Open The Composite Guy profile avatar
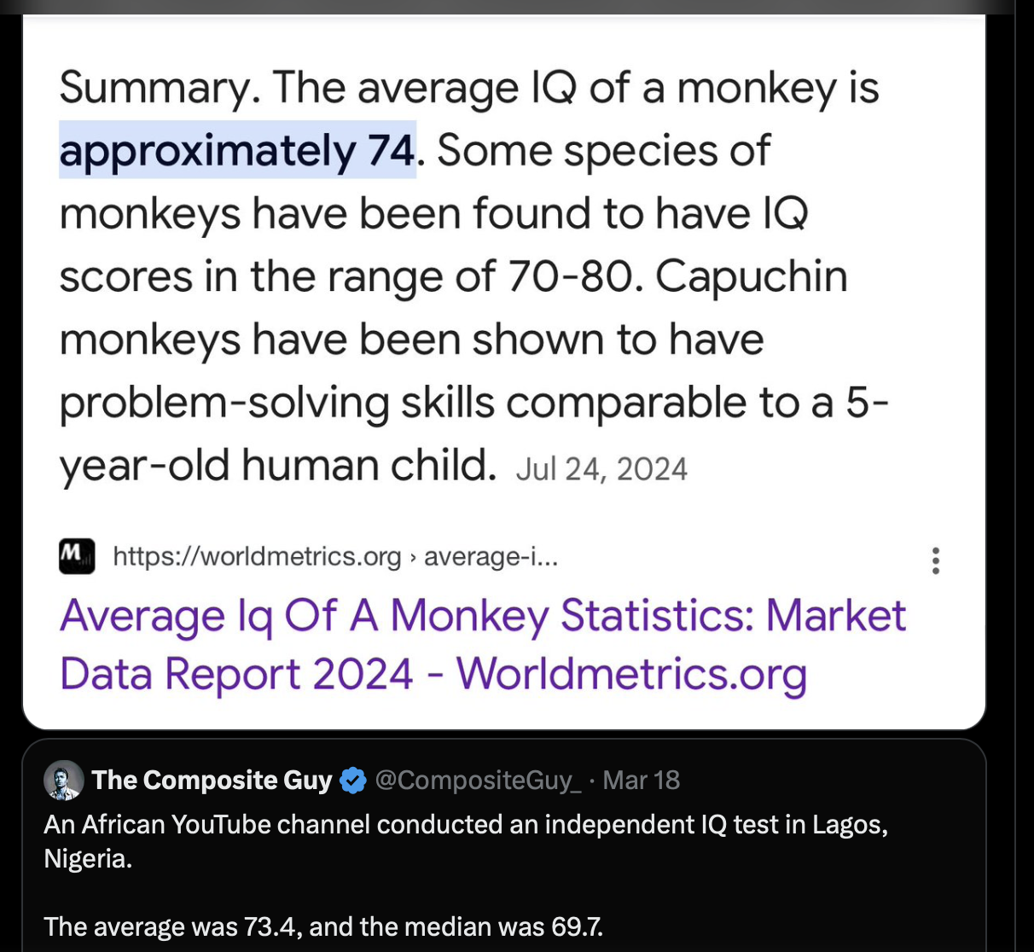 click(64, 781)
